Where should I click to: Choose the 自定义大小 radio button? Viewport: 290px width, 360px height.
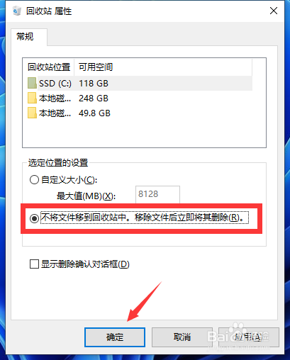34,180
